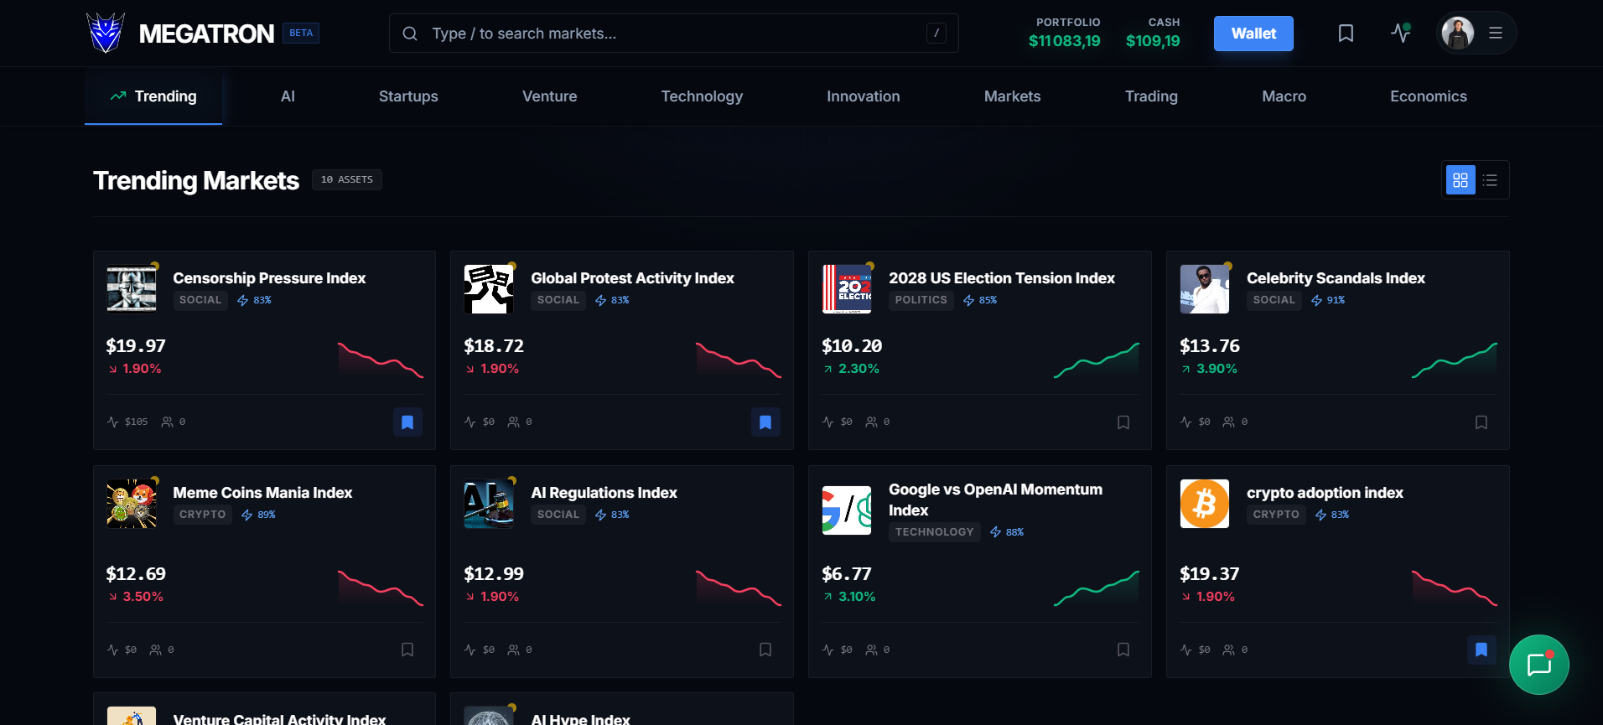
Task: Open Google vs OpenAI Momentum Index
Action: 996,500
